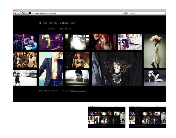176x138 pixels.
Task: Click the plus add-bookmark button
Action: [x=27, y=13]
